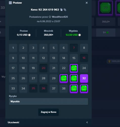Toggle Keno number 4

coord(44,48)
